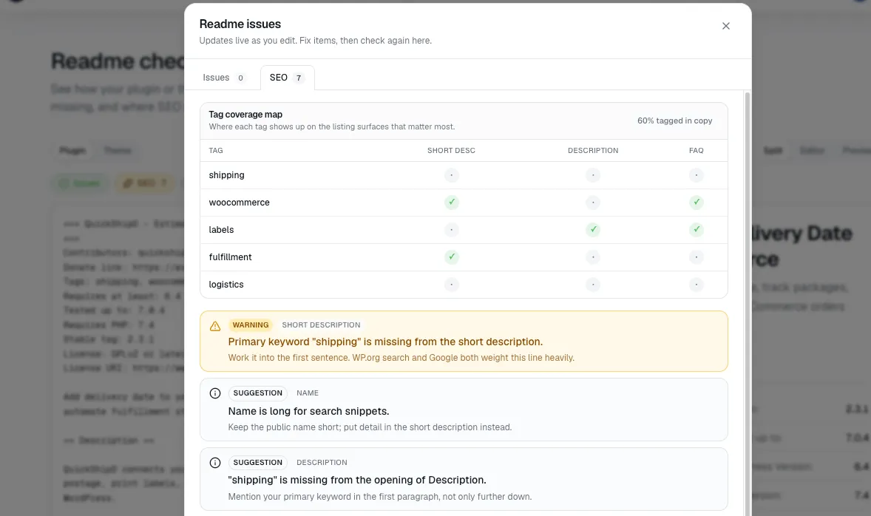Click the 'fulfillment' tag row label

[x=230, y=257]
